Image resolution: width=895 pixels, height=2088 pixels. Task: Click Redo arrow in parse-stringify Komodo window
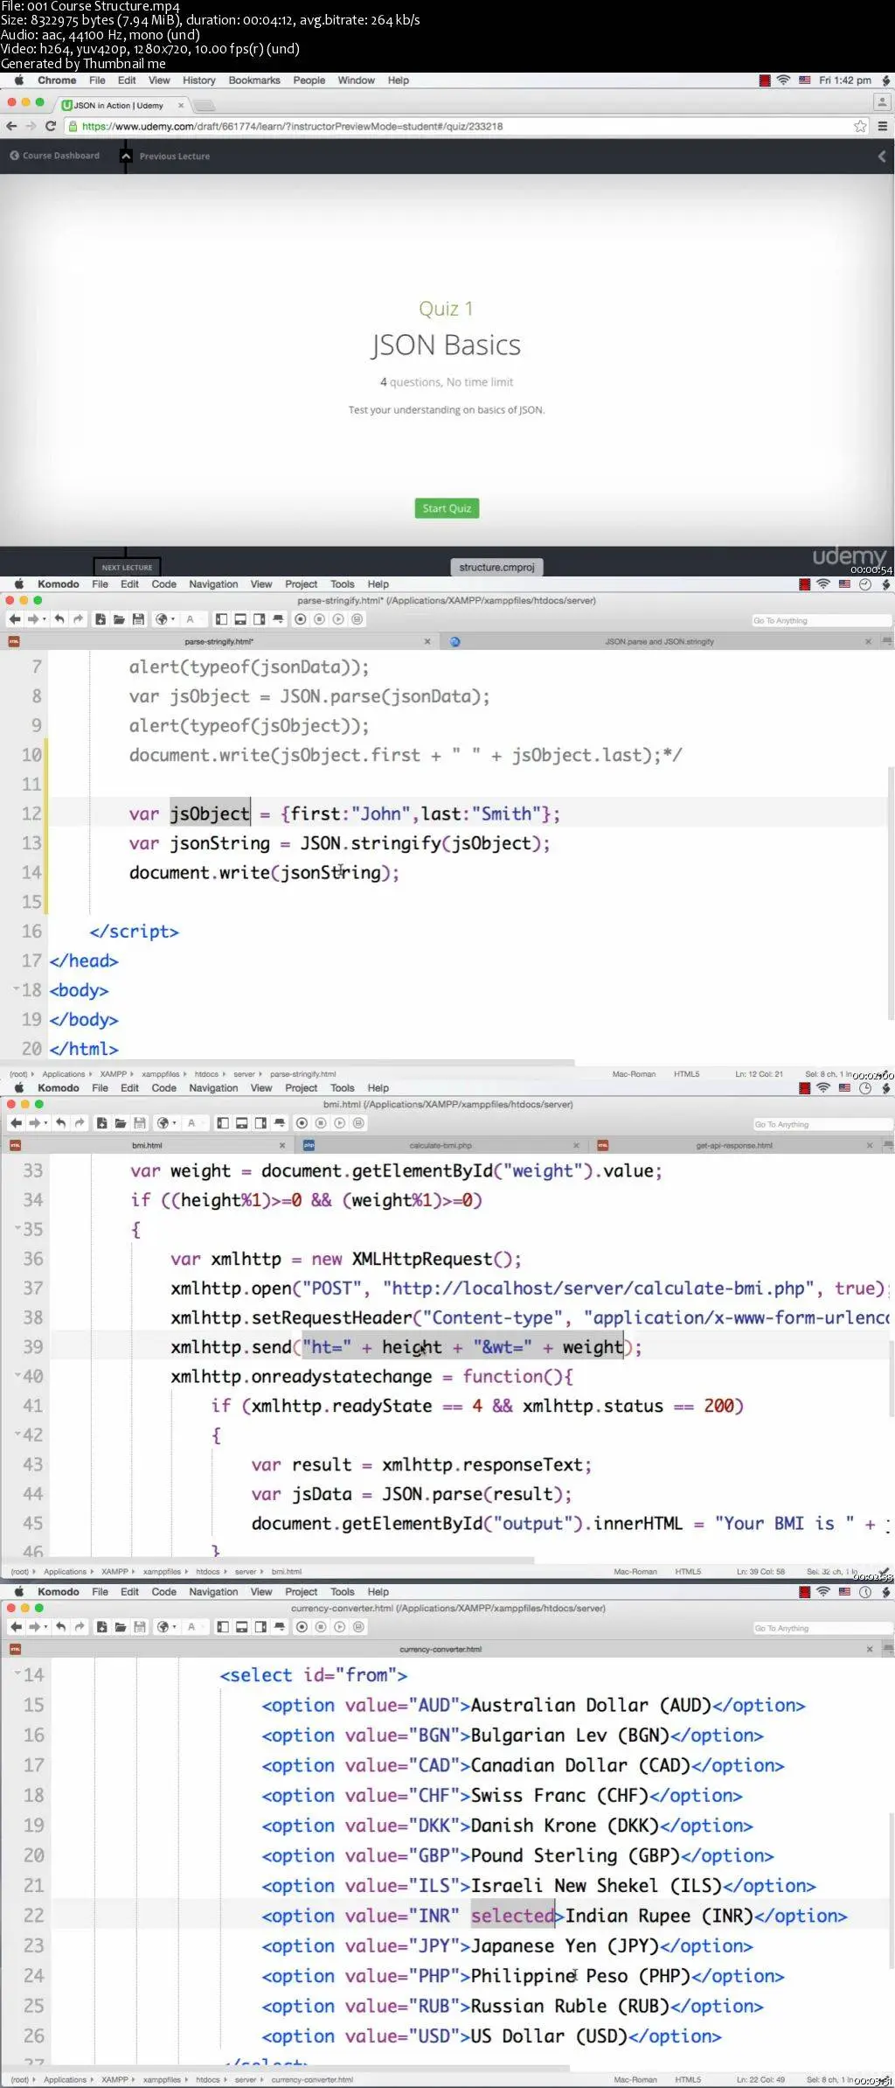[x=78, y=619]
